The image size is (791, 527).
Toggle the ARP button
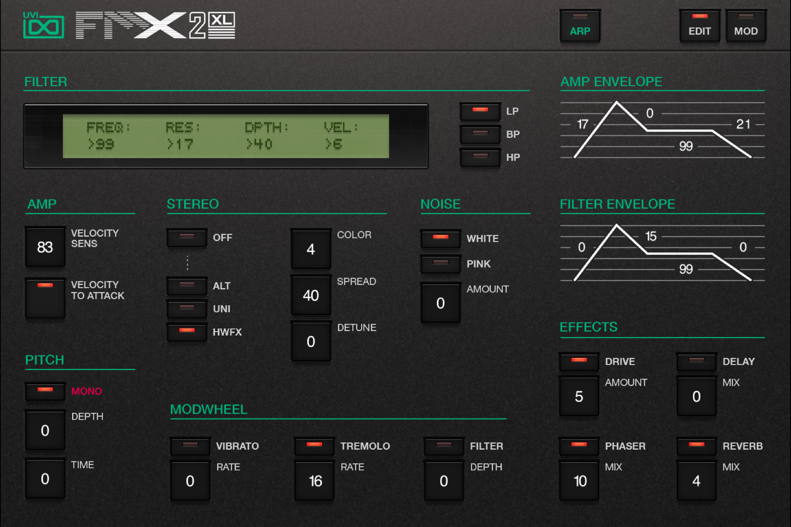pos(580,25)
